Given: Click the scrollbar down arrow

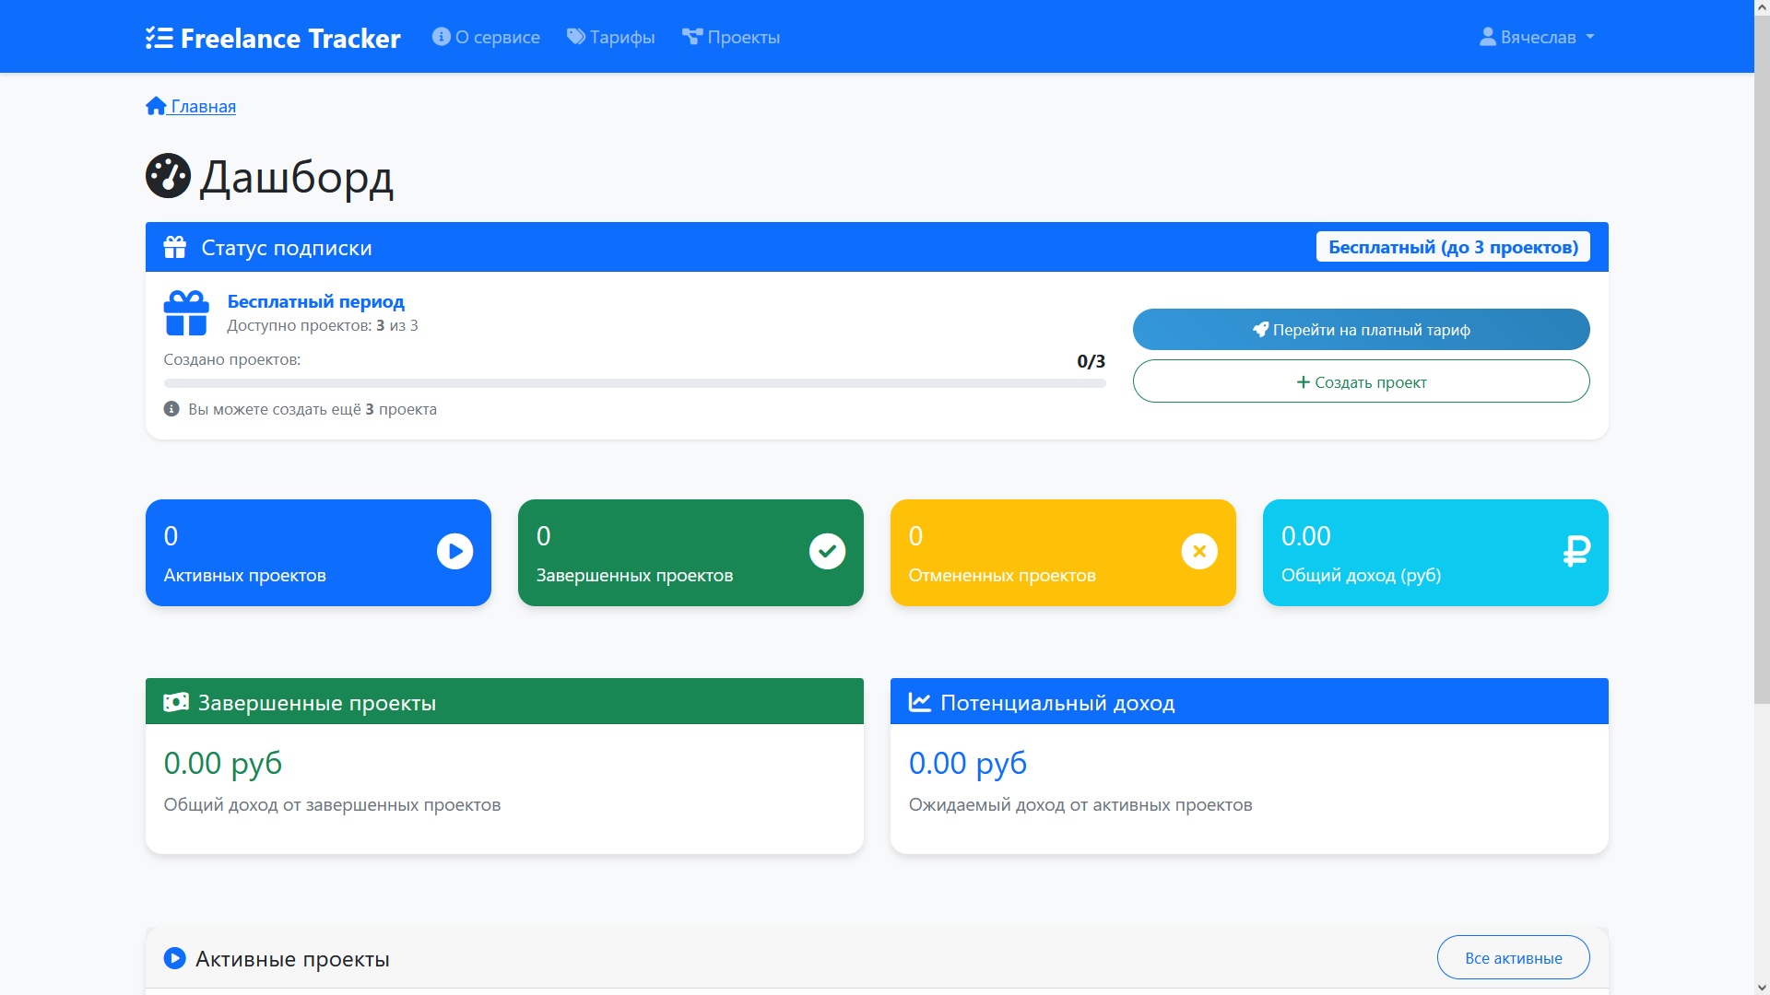Looking at the screenshot, I should [x=1762, y=987].
